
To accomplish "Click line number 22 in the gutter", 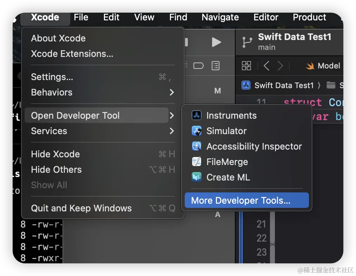I will pyautogui.click(x=262, y=238).
